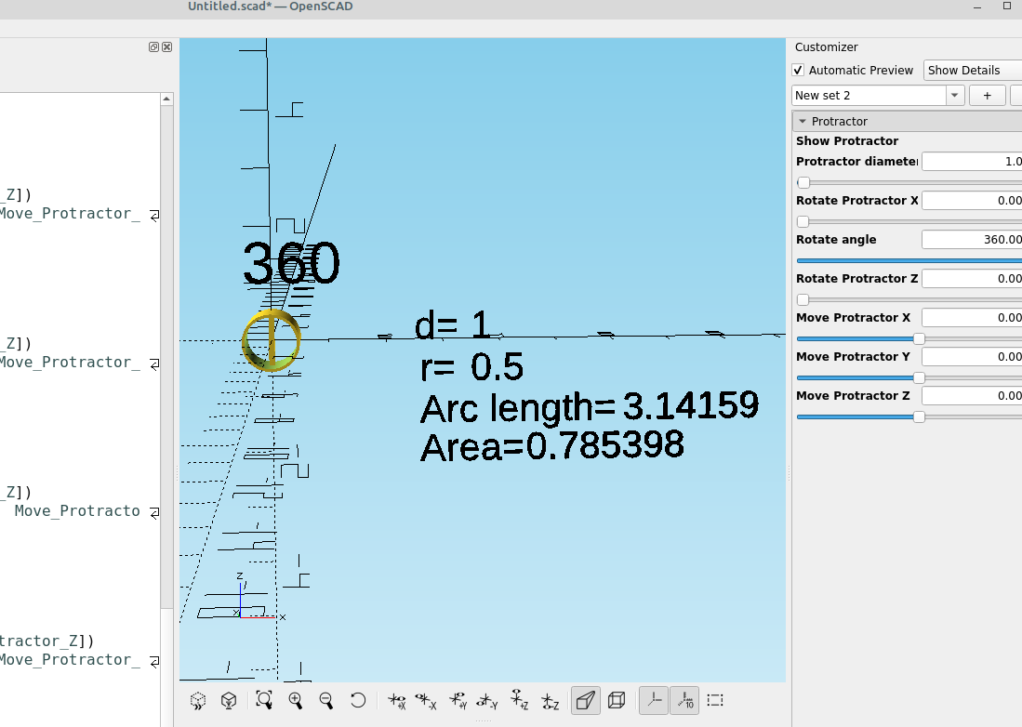Viewport: 1022px width, 727px height.
Task: Switch to perspective projection icon
Action: 585,700
